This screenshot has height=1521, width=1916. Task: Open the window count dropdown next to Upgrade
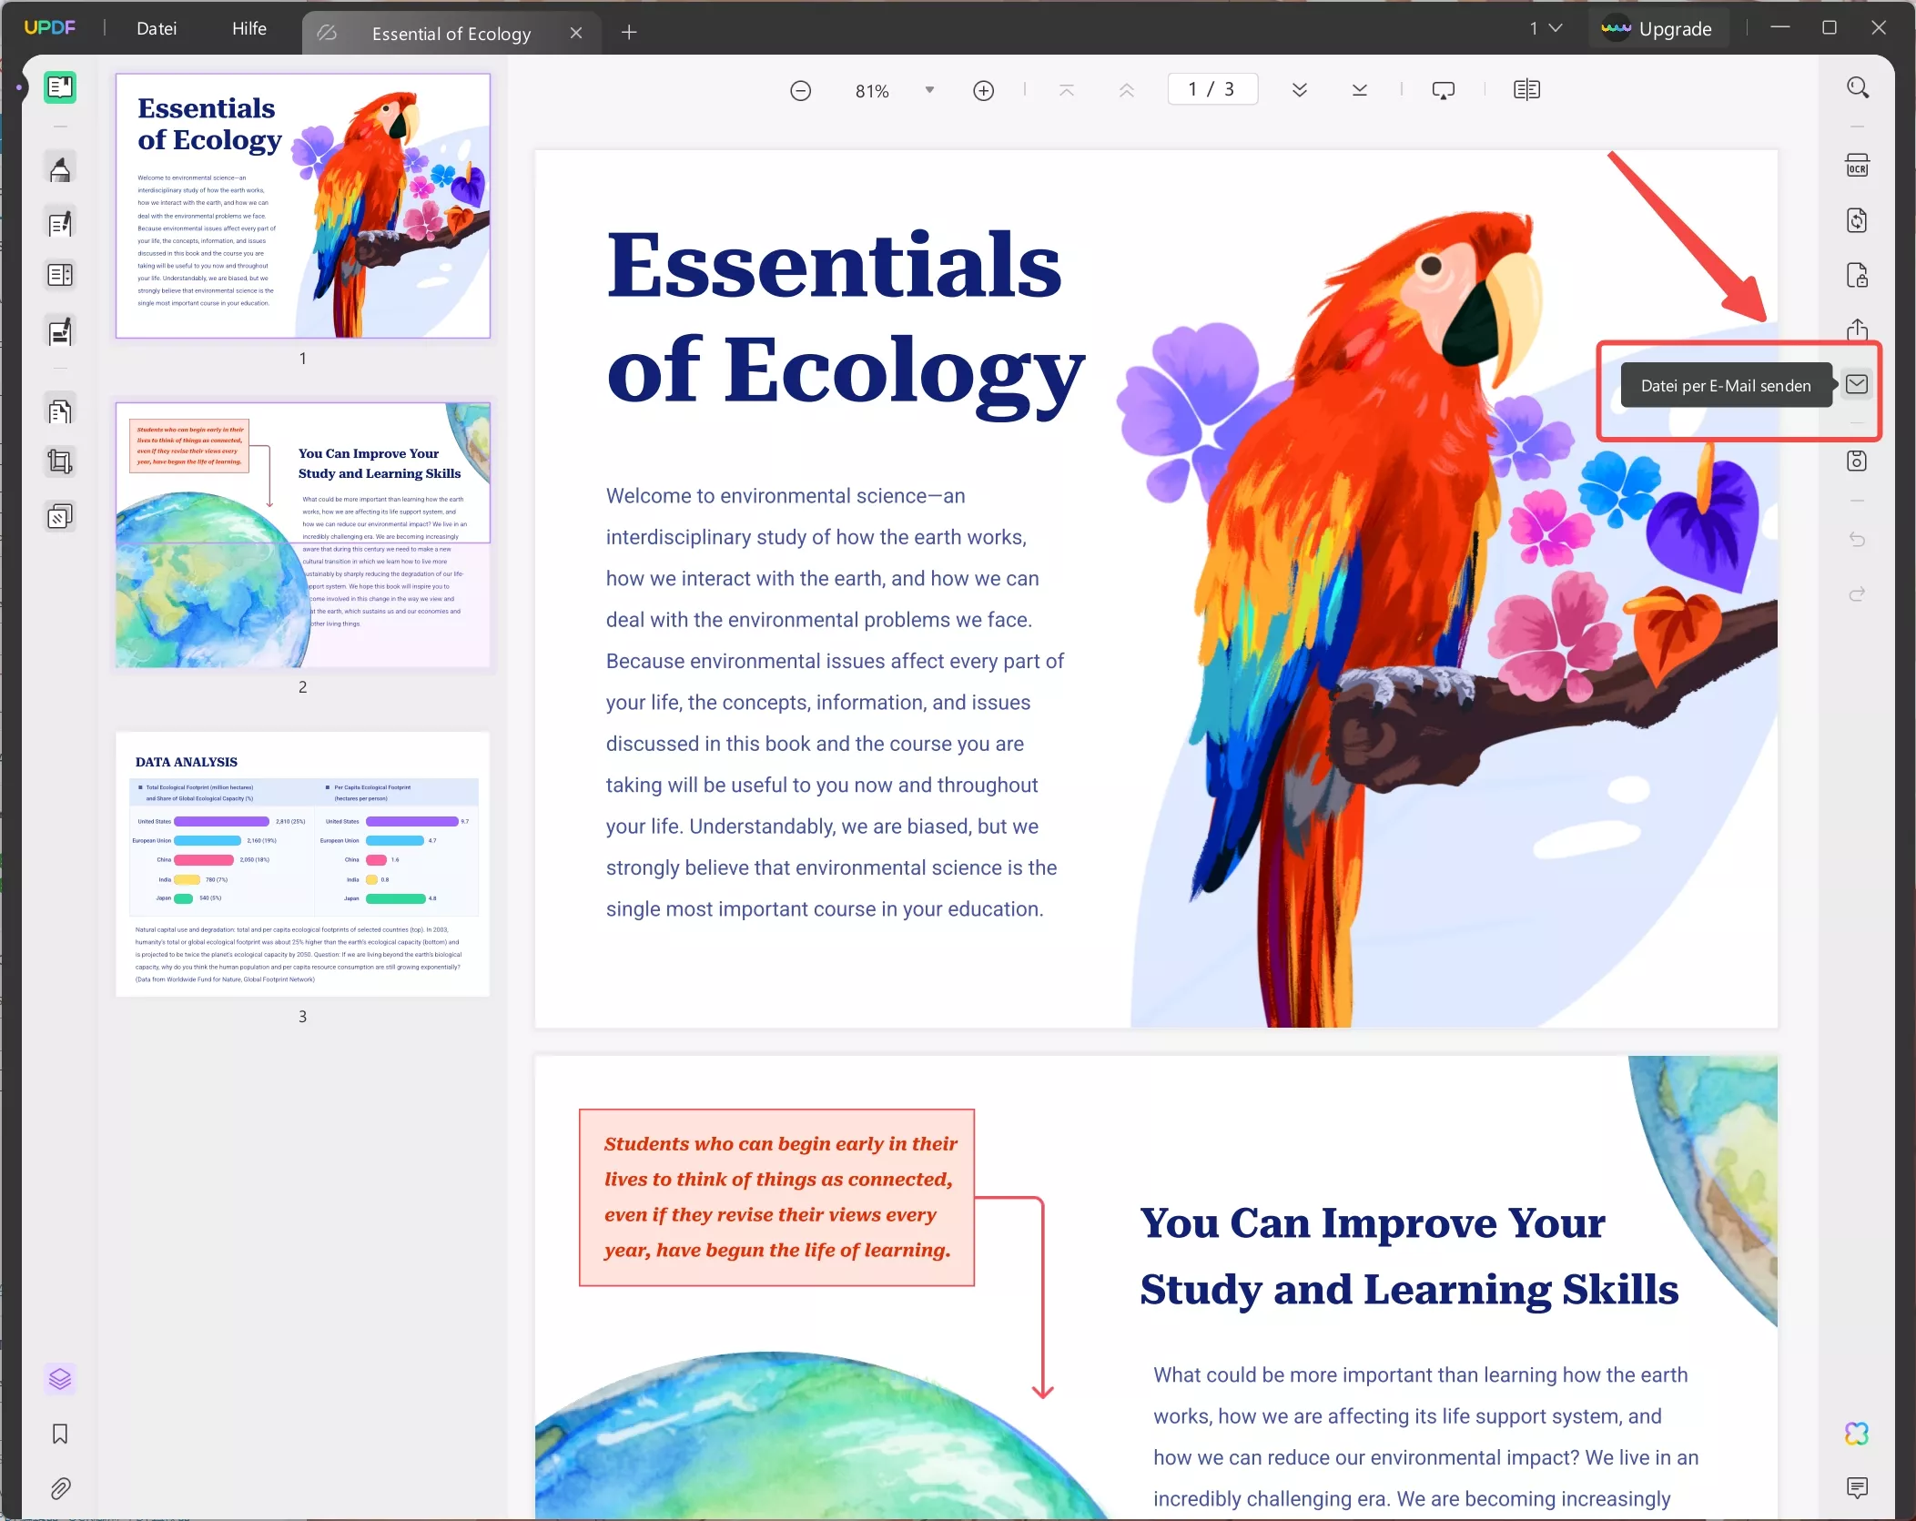tap(1546, 28)
